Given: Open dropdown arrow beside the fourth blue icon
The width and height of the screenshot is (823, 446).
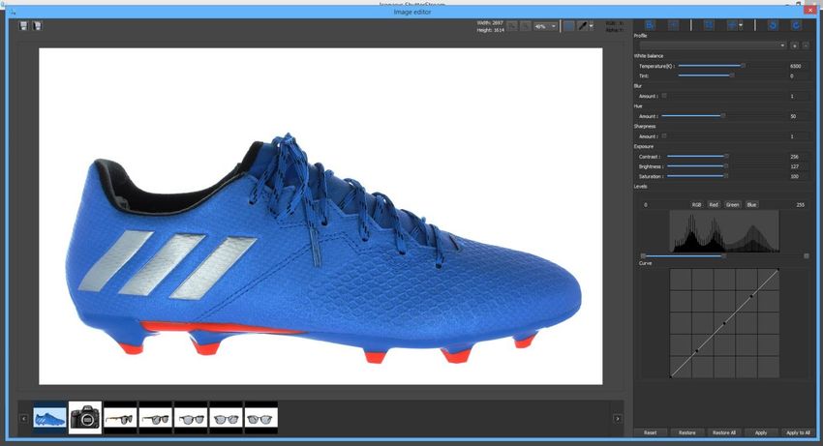Looking at the screenshot, I should pyautogui.click(x=741, y=26).
